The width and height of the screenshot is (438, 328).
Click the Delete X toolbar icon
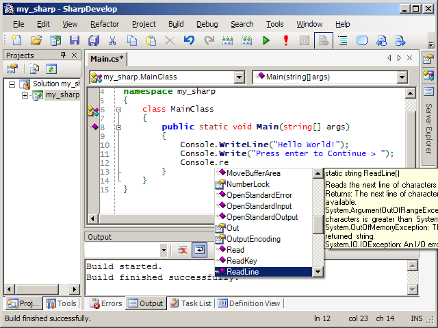click(x=170, y=41)
